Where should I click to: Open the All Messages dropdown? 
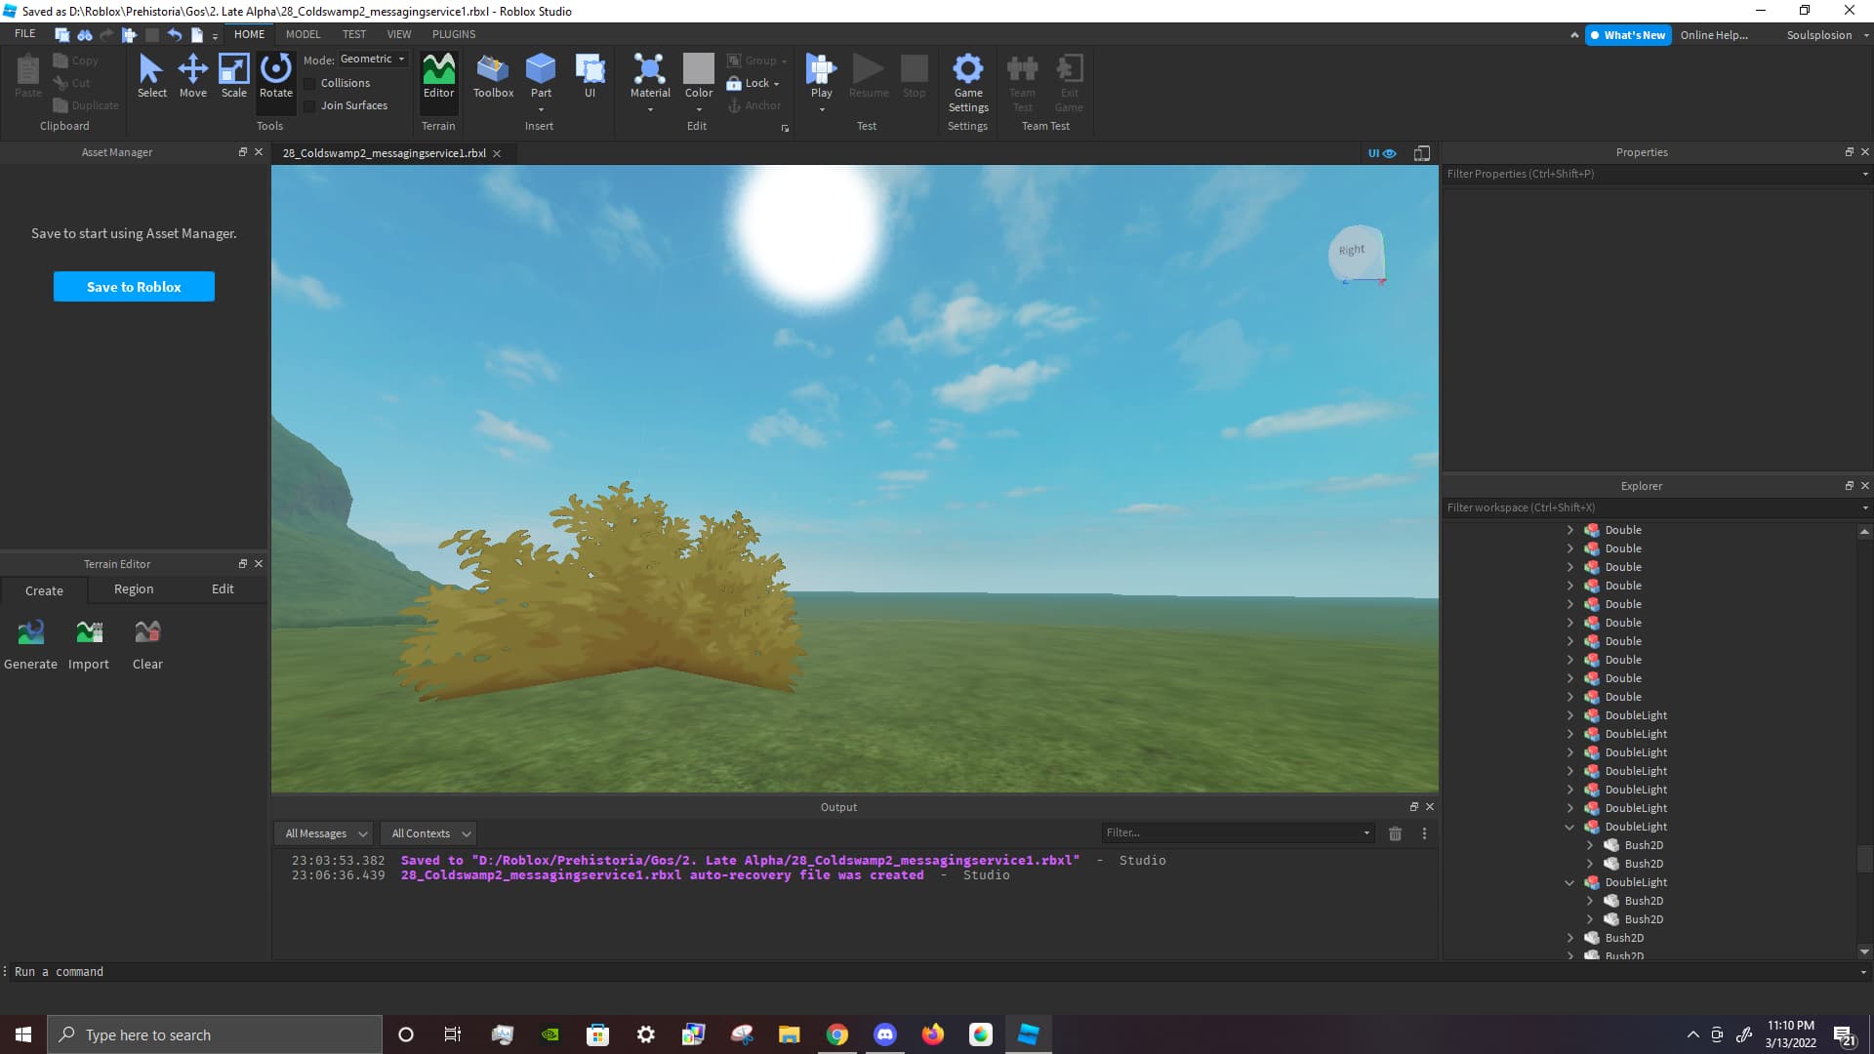click(325, 833)
